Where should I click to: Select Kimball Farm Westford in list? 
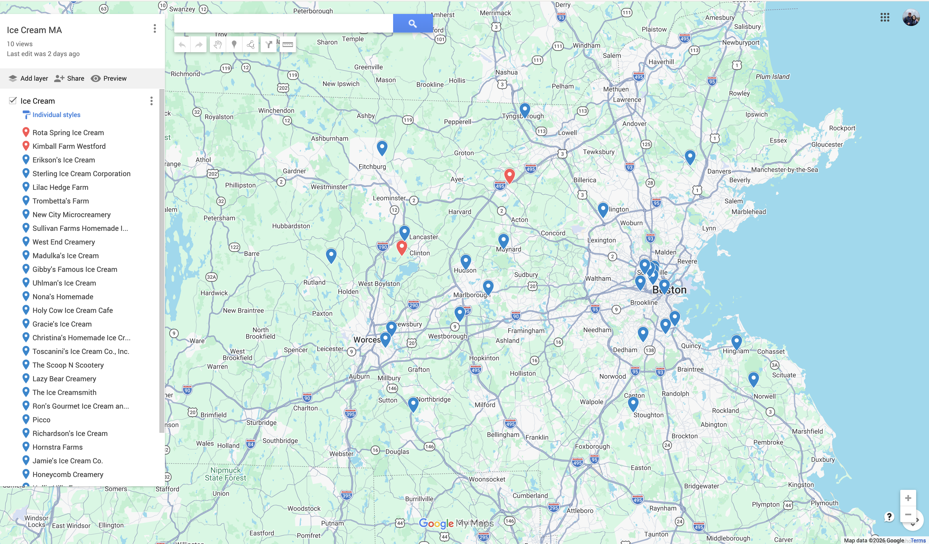coord(69,146)
